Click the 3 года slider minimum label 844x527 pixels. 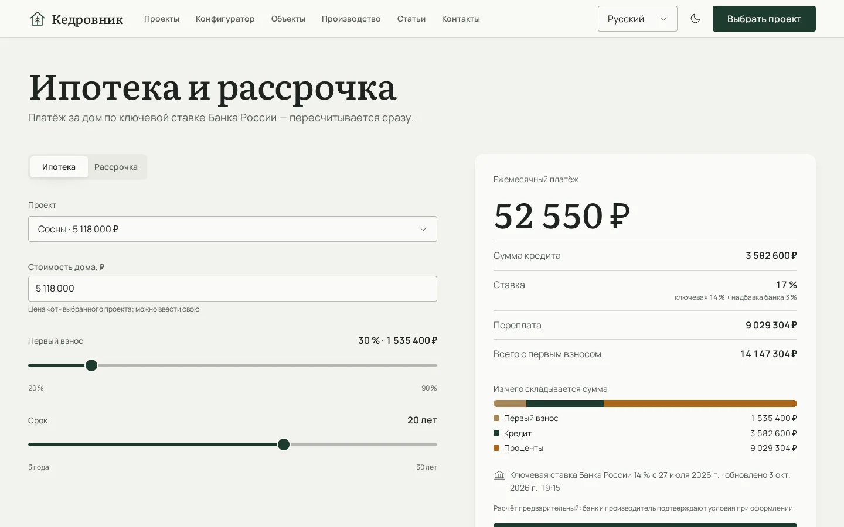click(x=39, y=467)
